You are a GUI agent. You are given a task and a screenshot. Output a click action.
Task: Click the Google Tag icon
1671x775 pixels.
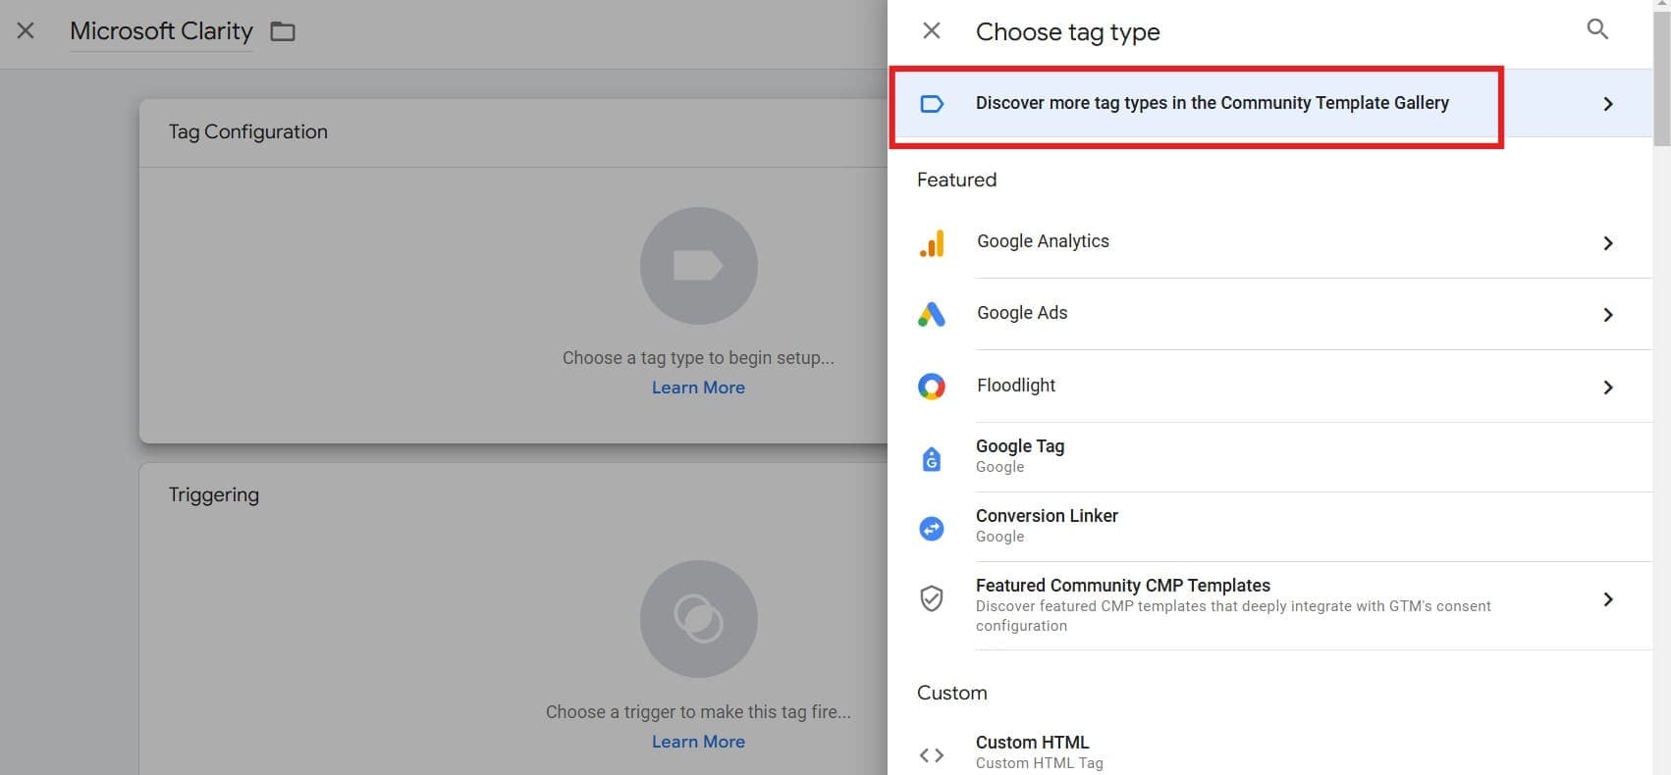pos(932,457)
